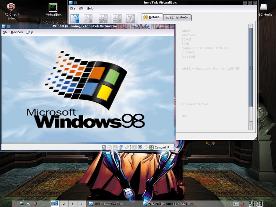Click web browser launcher in panel
The width and height of the screenshot is (276, 207).
click(x=35, y=204)
